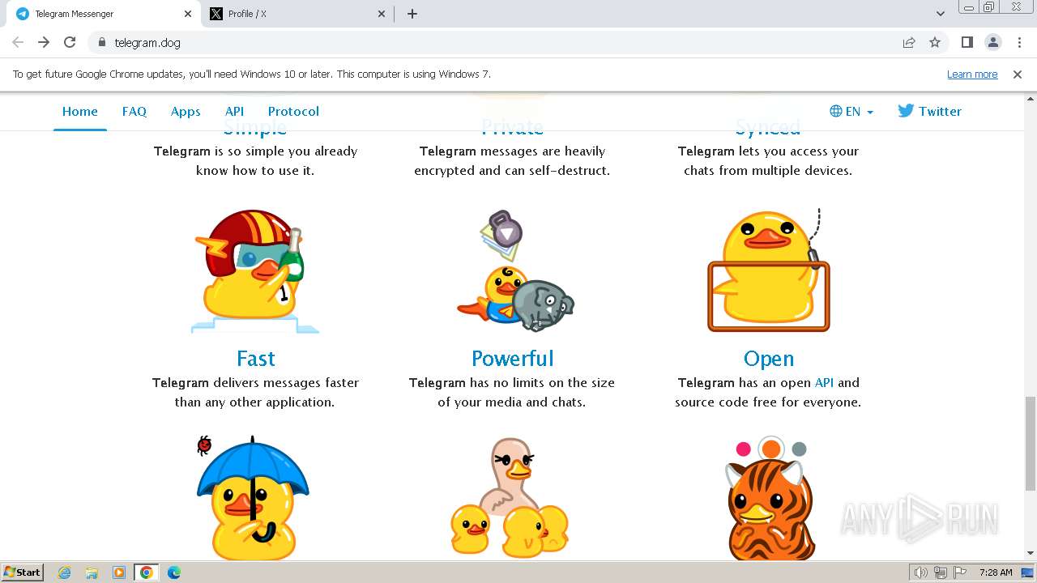Screen dimensions: 1037x583
Task: Click the volume speaker tray icon
Action: (x=920, y=572)
